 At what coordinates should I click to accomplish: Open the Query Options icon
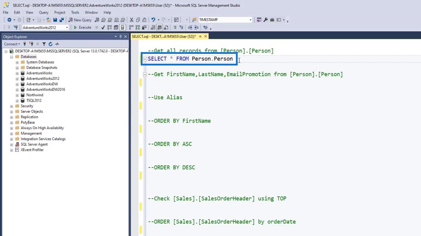pyautogui.click(x=116, y=27)
